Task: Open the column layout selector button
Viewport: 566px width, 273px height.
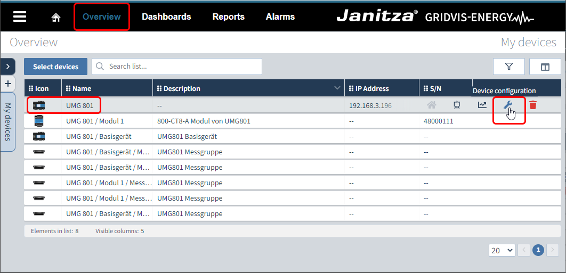Action: click(x=545, y=67)
